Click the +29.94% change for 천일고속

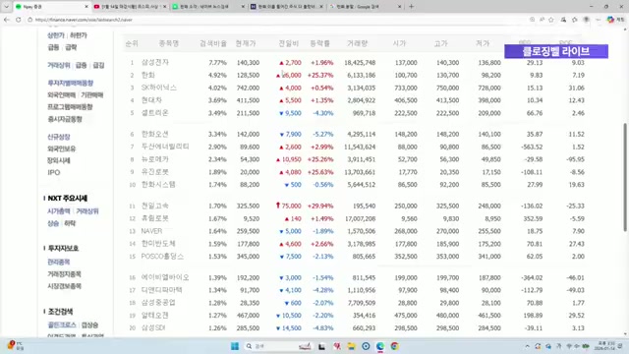(320, 206)
